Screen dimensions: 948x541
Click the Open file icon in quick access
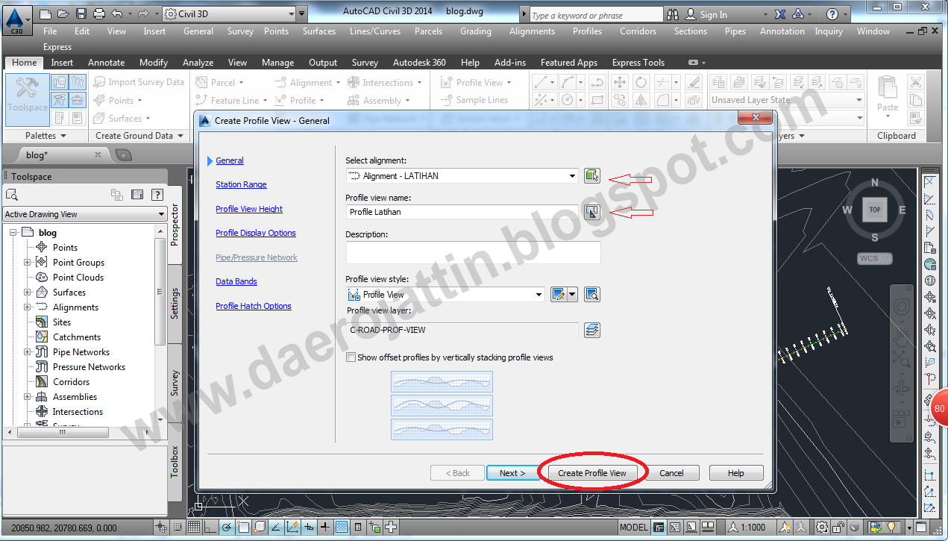click(63, 13)
